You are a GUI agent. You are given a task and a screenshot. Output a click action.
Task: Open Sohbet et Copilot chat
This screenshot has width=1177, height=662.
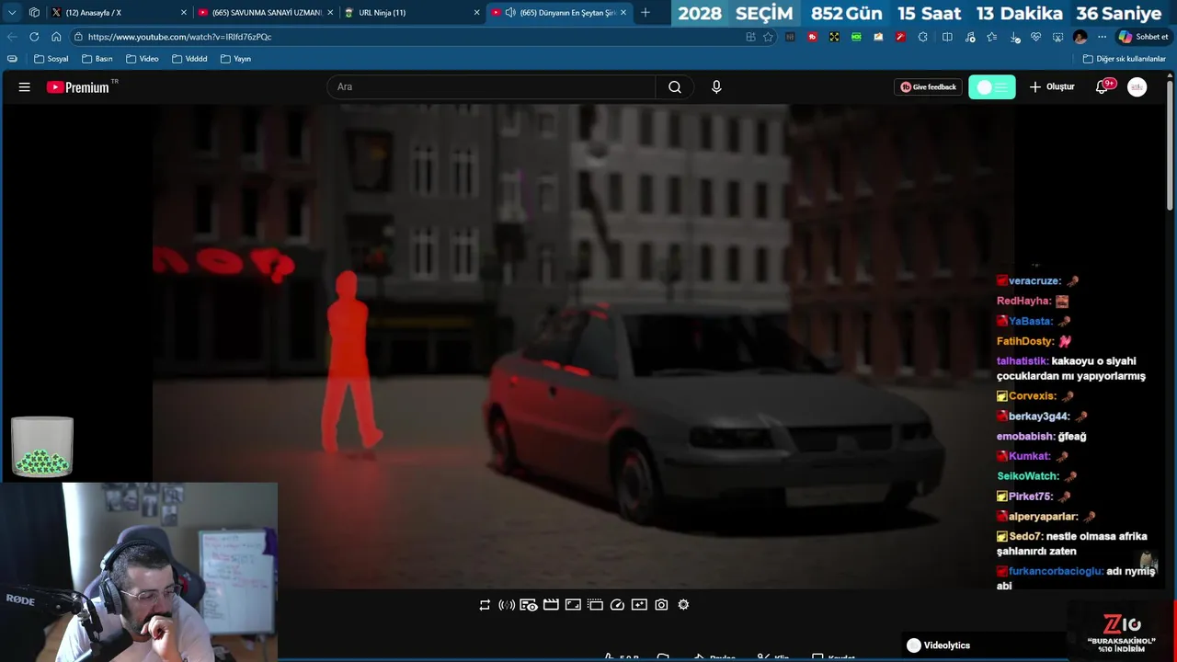(1143, 37)
